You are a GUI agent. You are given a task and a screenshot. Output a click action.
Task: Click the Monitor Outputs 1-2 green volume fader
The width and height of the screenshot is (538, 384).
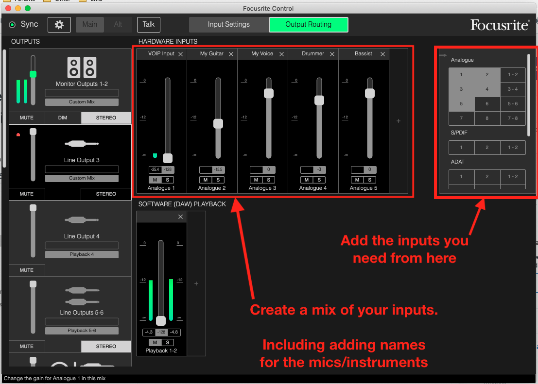point(33,74)
